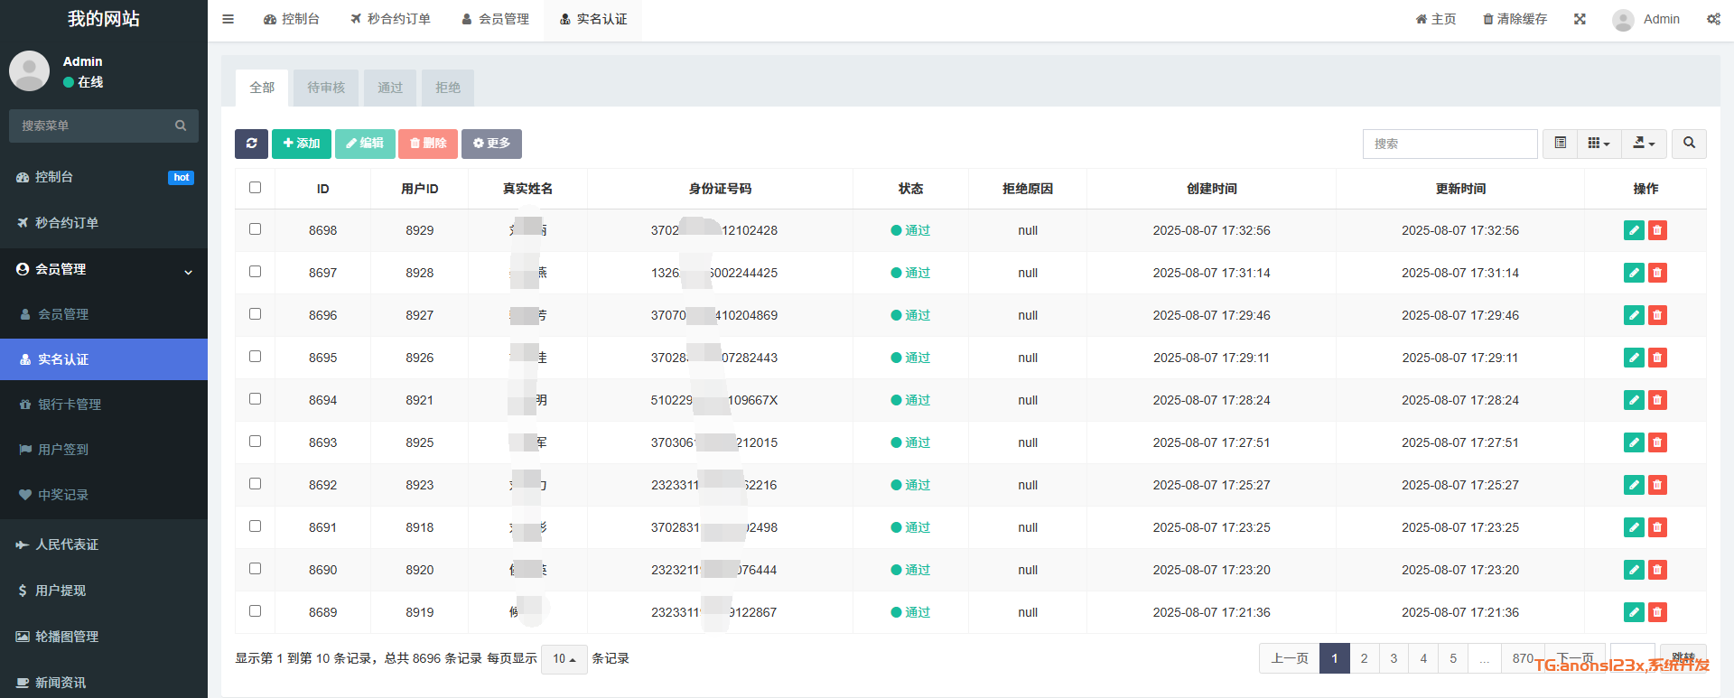Click the green edit icon for ID 8698
Image resolution: width=1734 pixels, height=698 pixels.
point(1633,230)
